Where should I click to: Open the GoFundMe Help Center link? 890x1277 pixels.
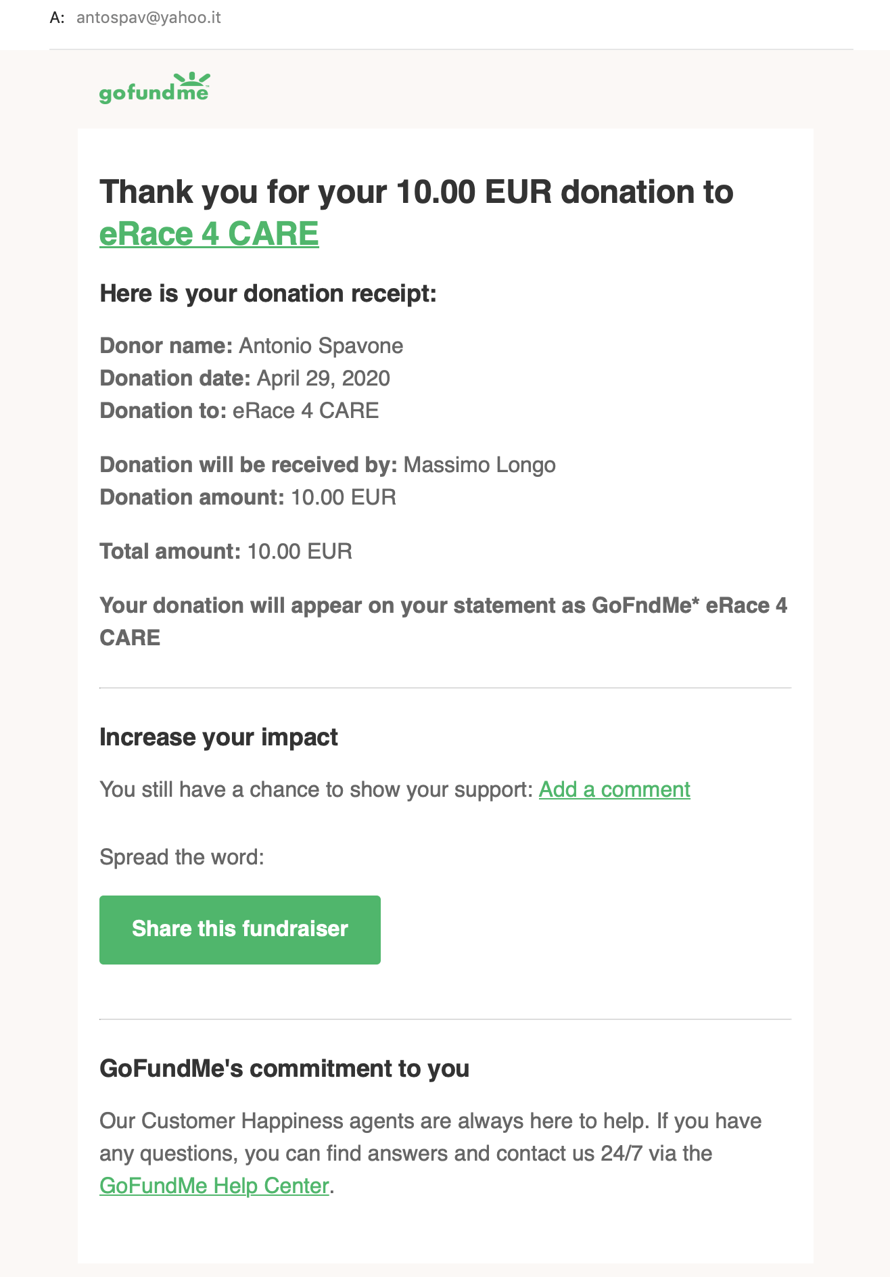point(214,1186)
